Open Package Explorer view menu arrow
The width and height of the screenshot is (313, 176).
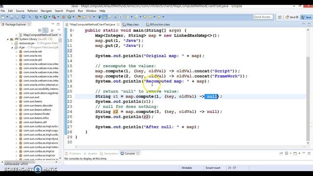59,30
